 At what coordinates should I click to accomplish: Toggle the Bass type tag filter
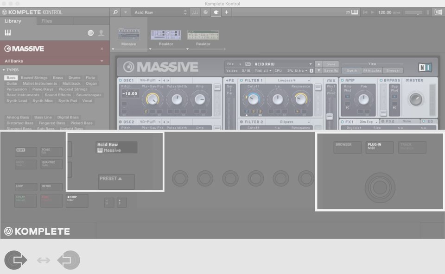coord(11,78)
